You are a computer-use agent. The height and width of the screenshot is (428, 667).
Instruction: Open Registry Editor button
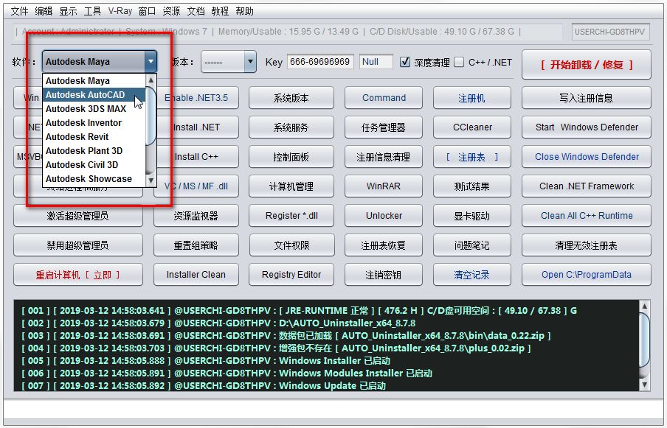point(291,275)
